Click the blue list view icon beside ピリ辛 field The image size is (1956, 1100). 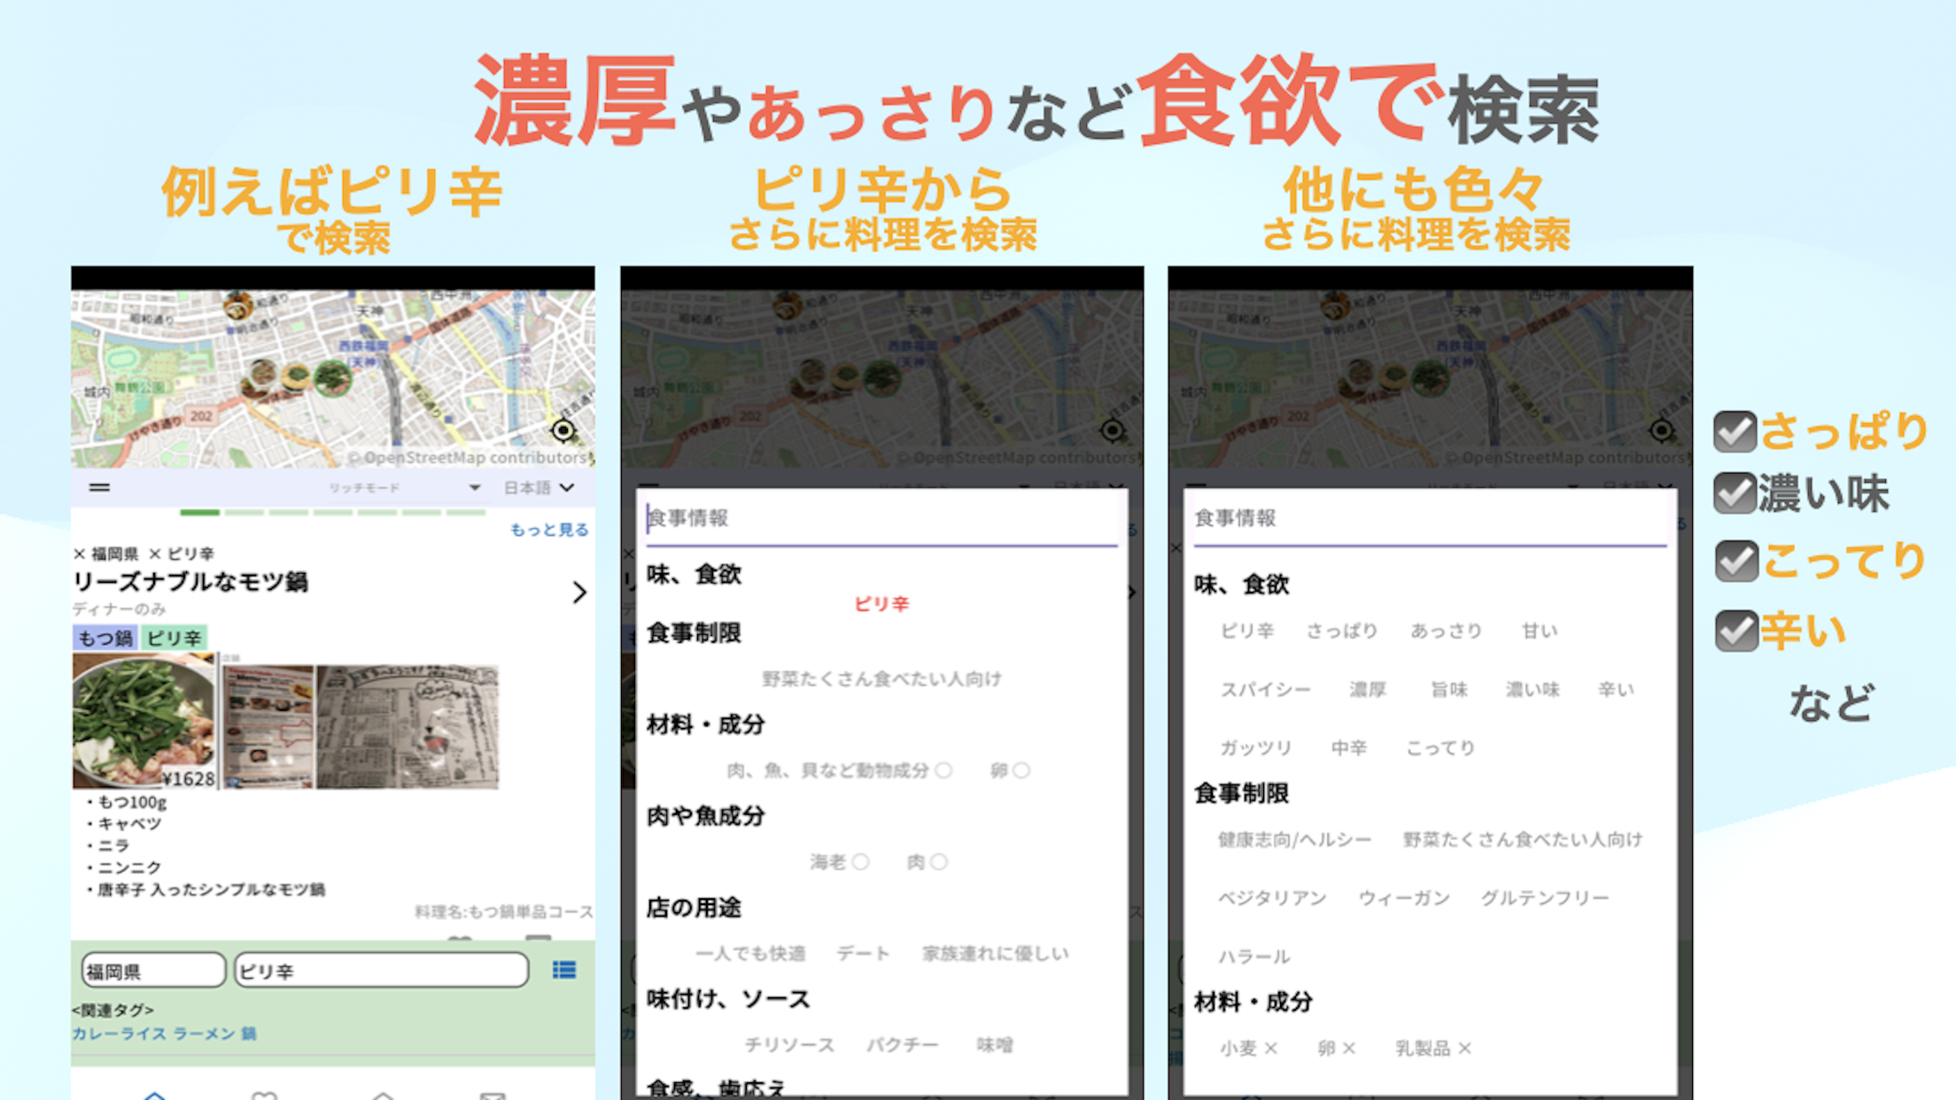[x=564, y=971]
